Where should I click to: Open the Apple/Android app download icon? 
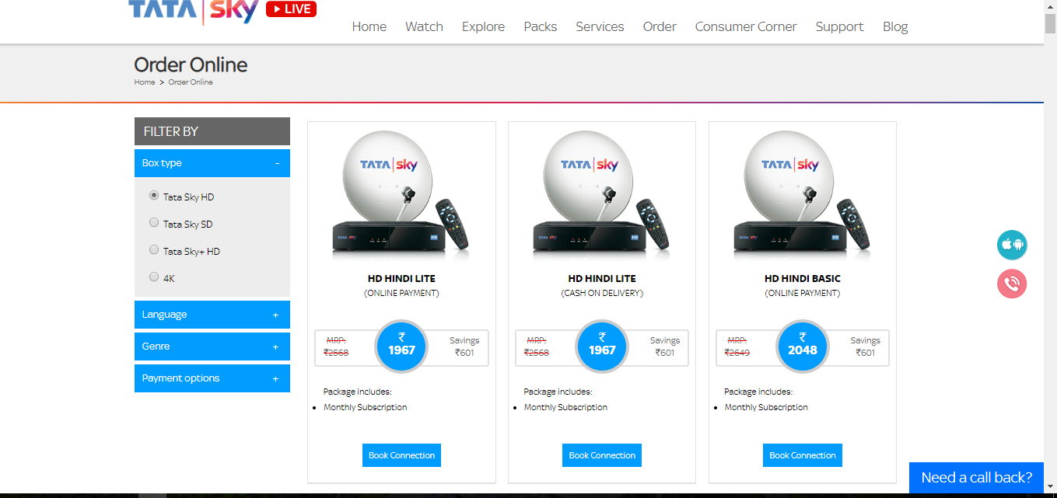tap(1012, 246)
